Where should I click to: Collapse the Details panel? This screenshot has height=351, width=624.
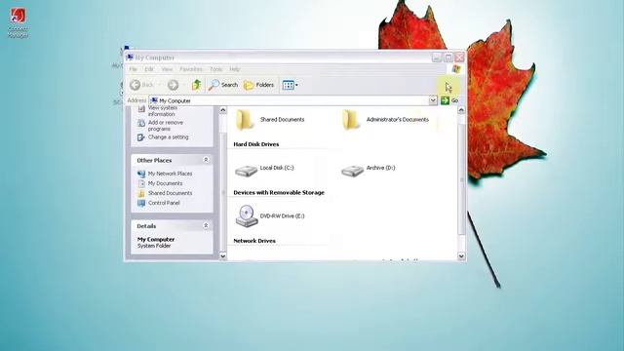coord(206,225)
